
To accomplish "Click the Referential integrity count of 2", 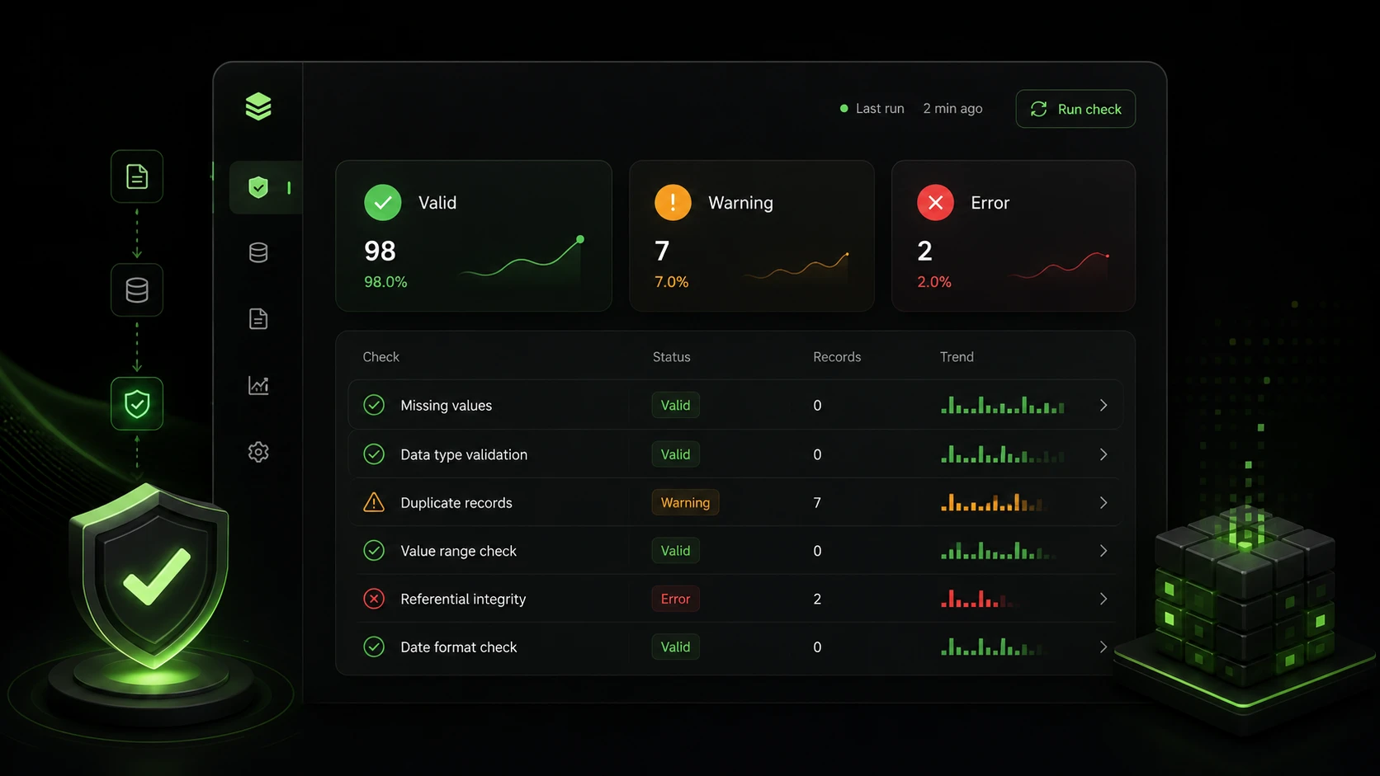I will (817, 599).
